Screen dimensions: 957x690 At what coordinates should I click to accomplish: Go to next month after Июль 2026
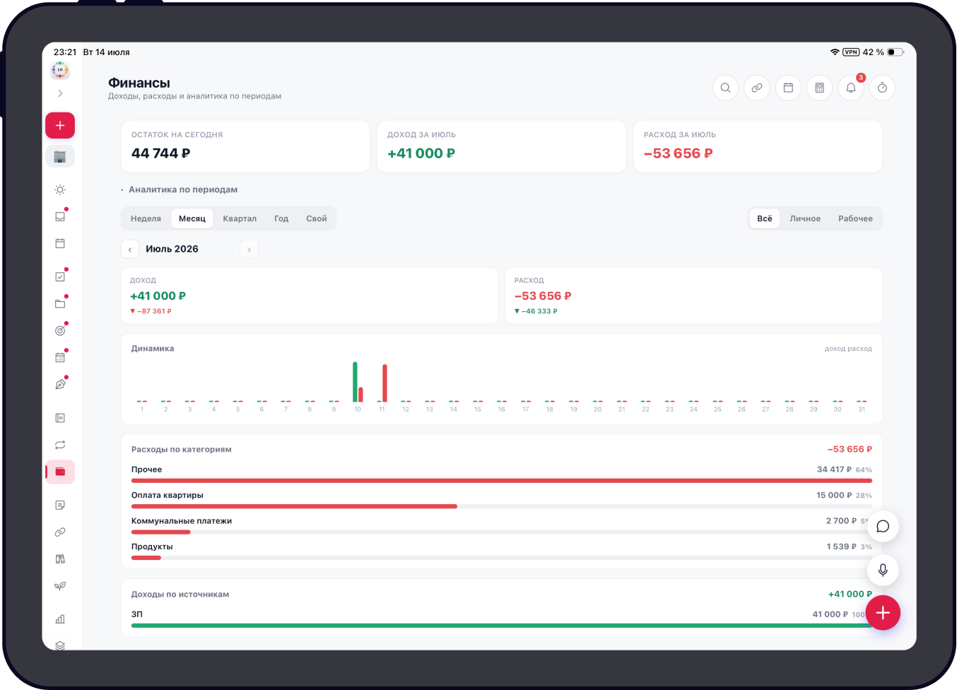point(249,249)
